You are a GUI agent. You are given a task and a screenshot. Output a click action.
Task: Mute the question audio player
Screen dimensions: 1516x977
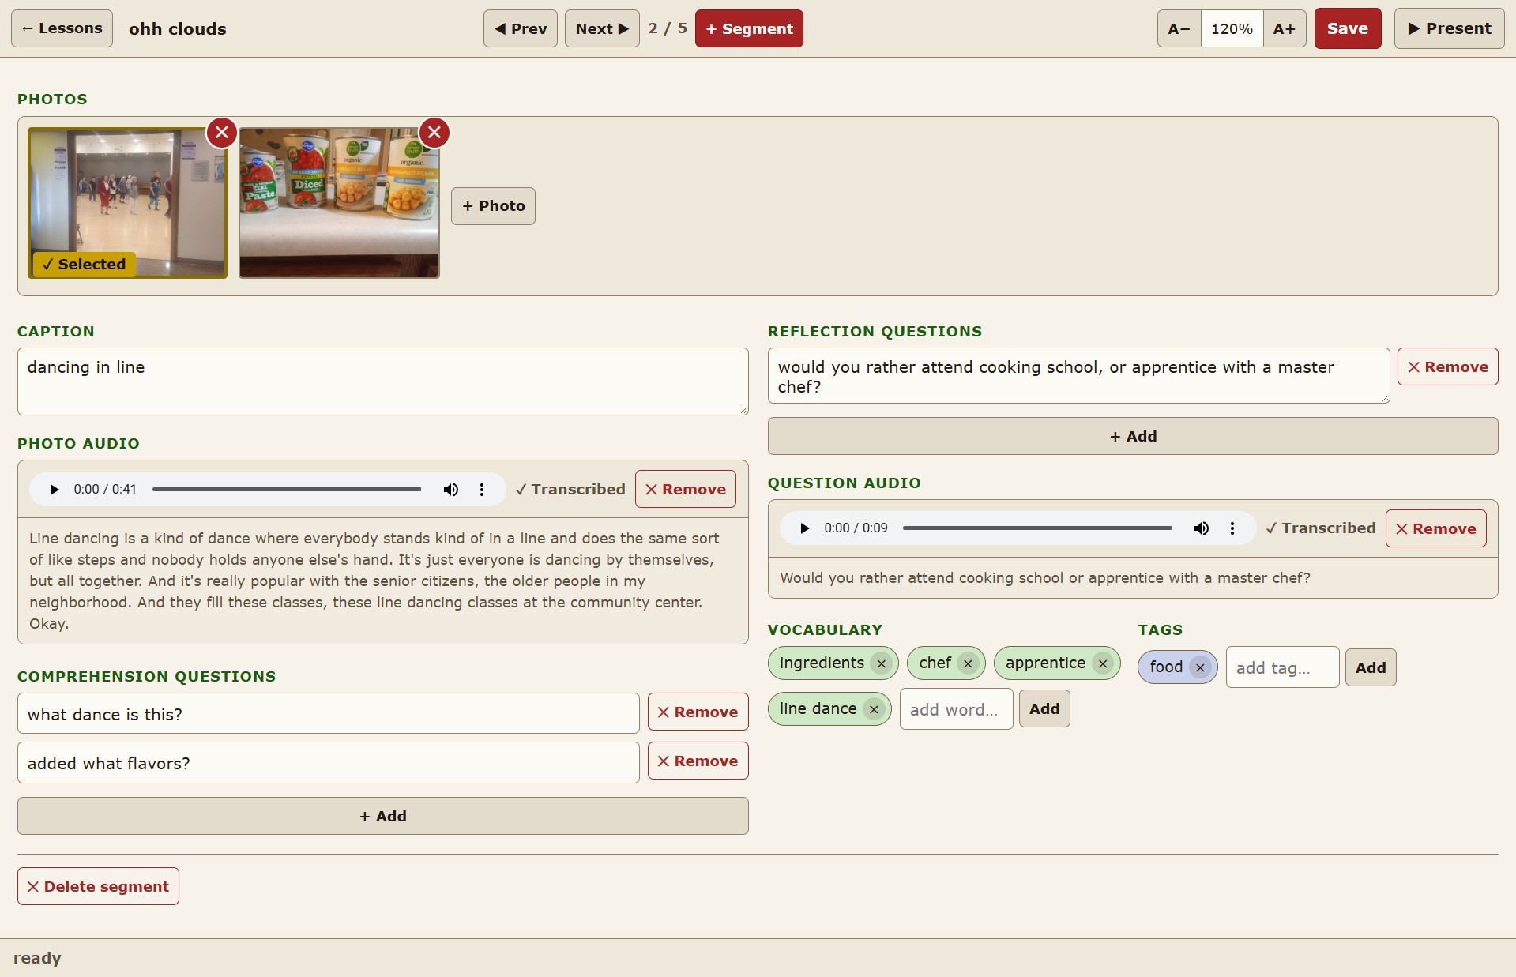pyautogui.click(x=1202, y=528)
